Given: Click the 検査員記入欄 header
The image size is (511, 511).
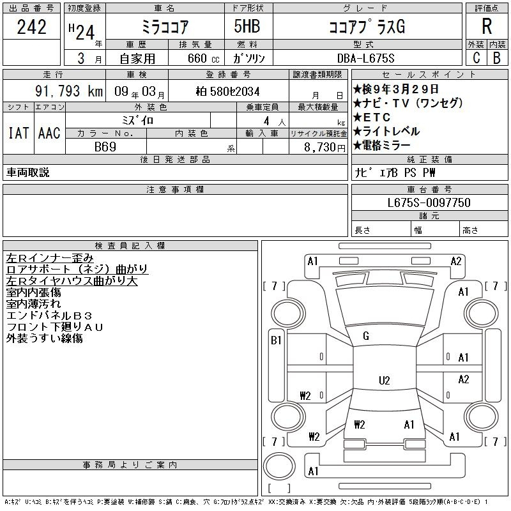Looking at the screenshot, I should [130, 245].
